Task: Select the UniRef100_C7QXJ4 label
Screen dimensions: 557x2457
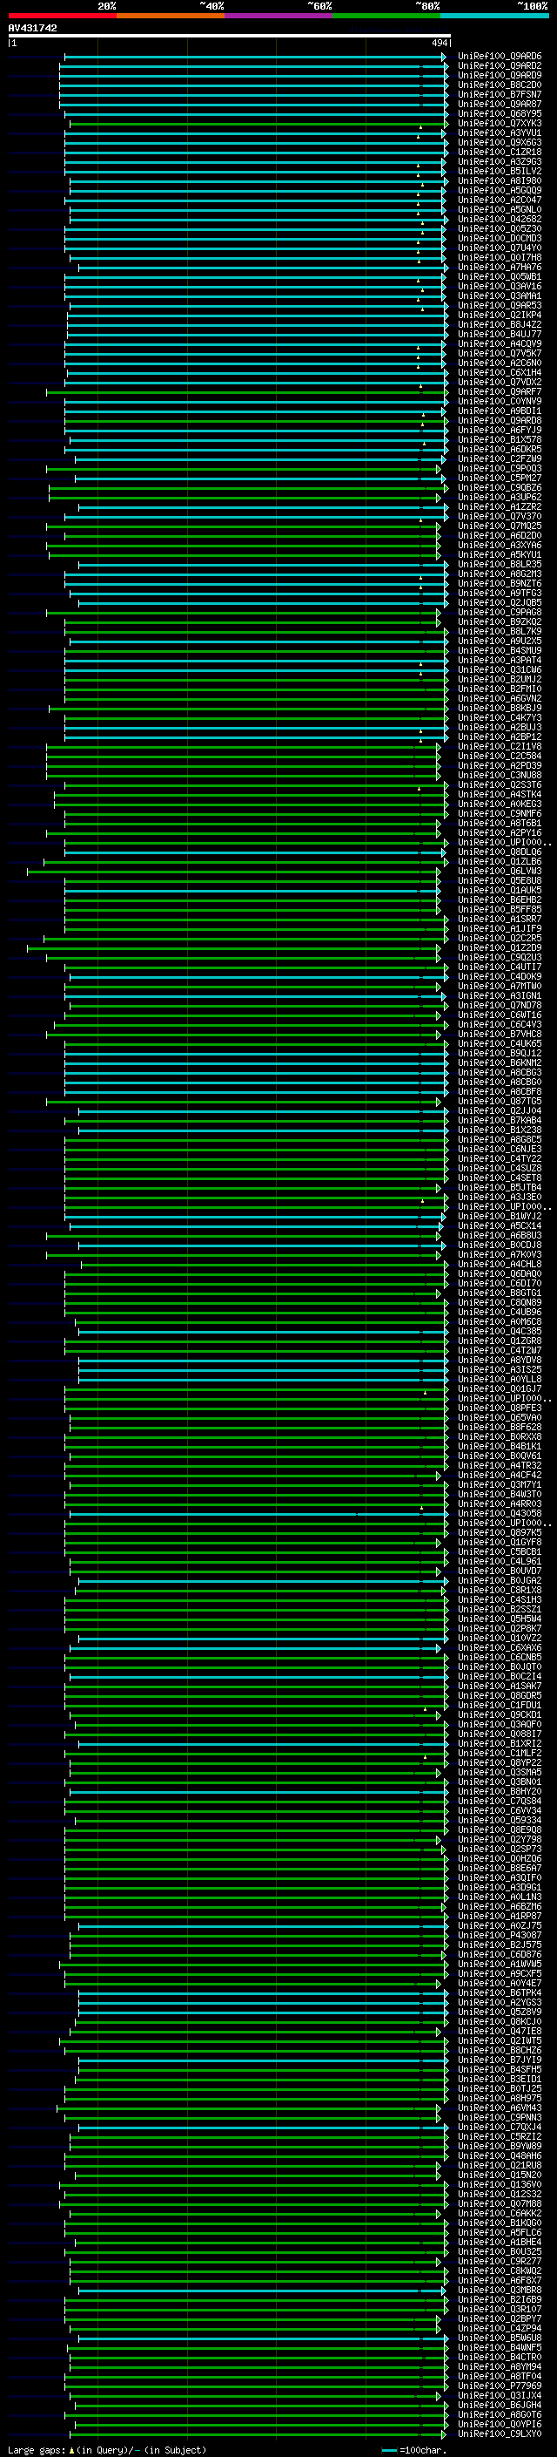Action: click(x=499, y=2127)
